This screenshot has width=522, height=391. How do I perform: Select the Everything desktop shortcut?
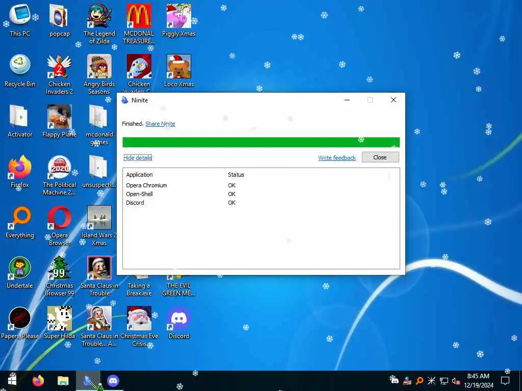[x=20, y=222]
